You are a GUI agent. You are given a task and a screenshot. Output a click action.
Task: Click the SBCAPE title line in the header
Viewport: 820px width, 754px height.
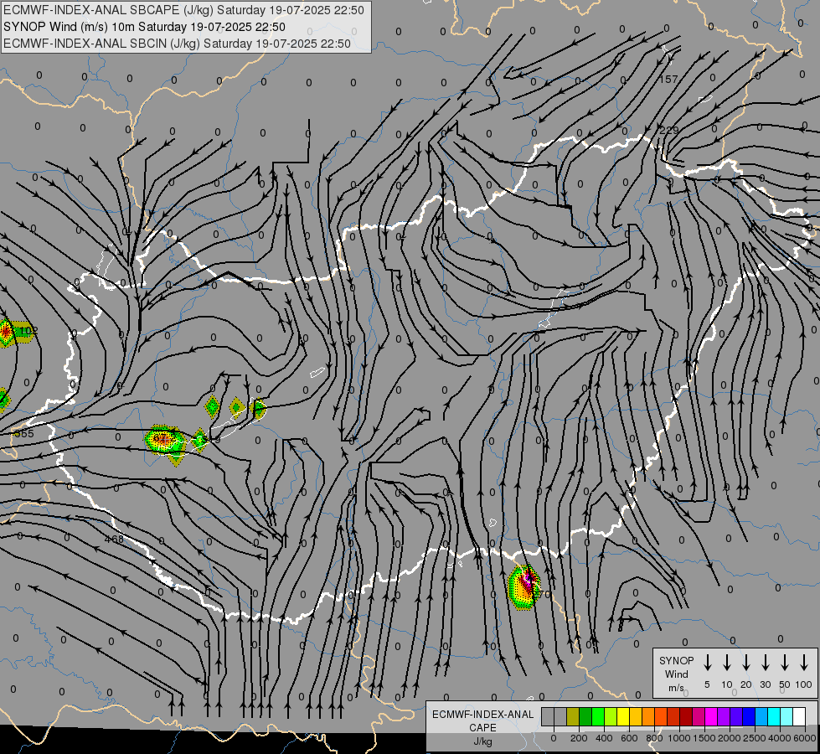pos(183,10)
